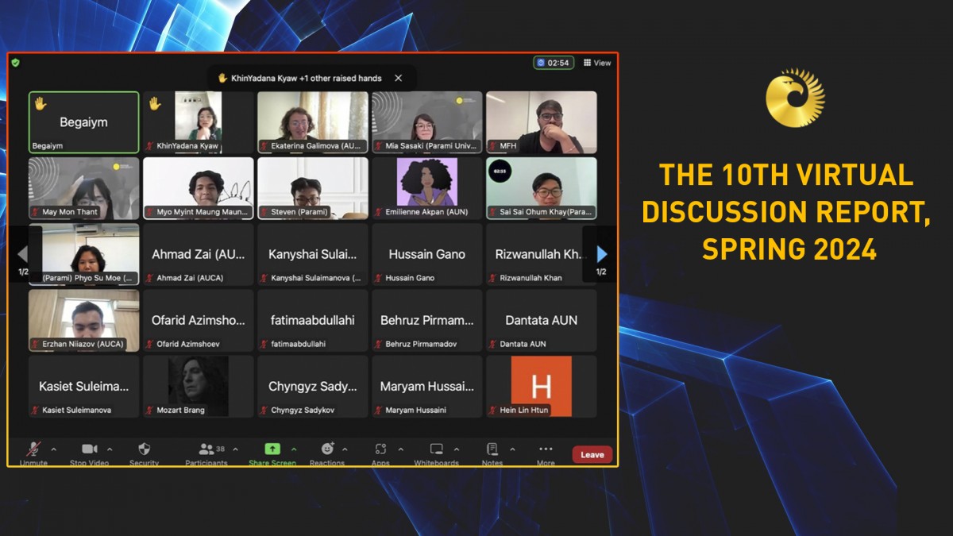Viewport: 953px width, 536px height.
Task: Click Stop Video camera button
Action: pyautogui.click(x=89, y=450)
